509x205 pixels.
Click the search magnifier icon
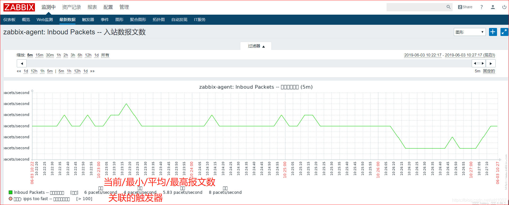[x=449, y=7]
